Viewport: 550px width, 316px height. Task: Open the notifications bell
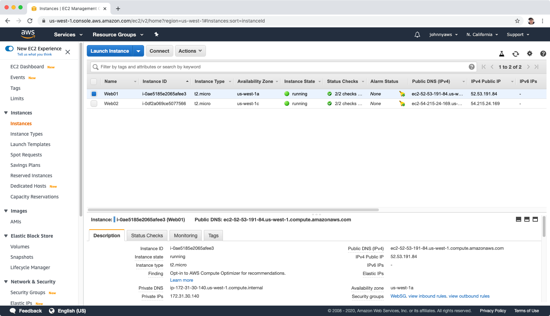coord(417,34)
